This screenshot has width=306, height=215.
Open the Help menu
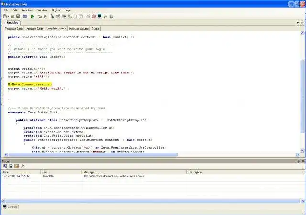point(67,10)
